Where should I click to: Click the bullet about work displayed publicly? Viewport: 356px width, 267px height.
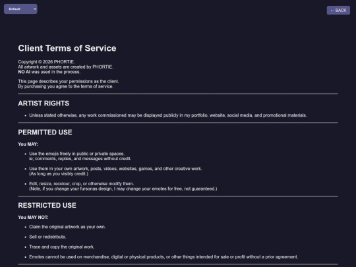tap(168, 115)
